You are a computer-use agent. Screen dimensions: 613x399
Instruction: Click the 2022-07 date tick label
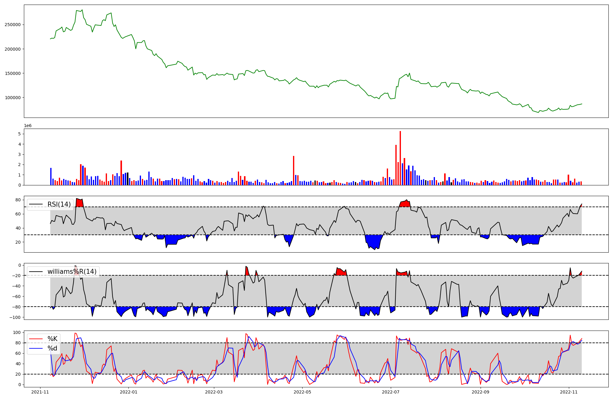coord(391,392)
